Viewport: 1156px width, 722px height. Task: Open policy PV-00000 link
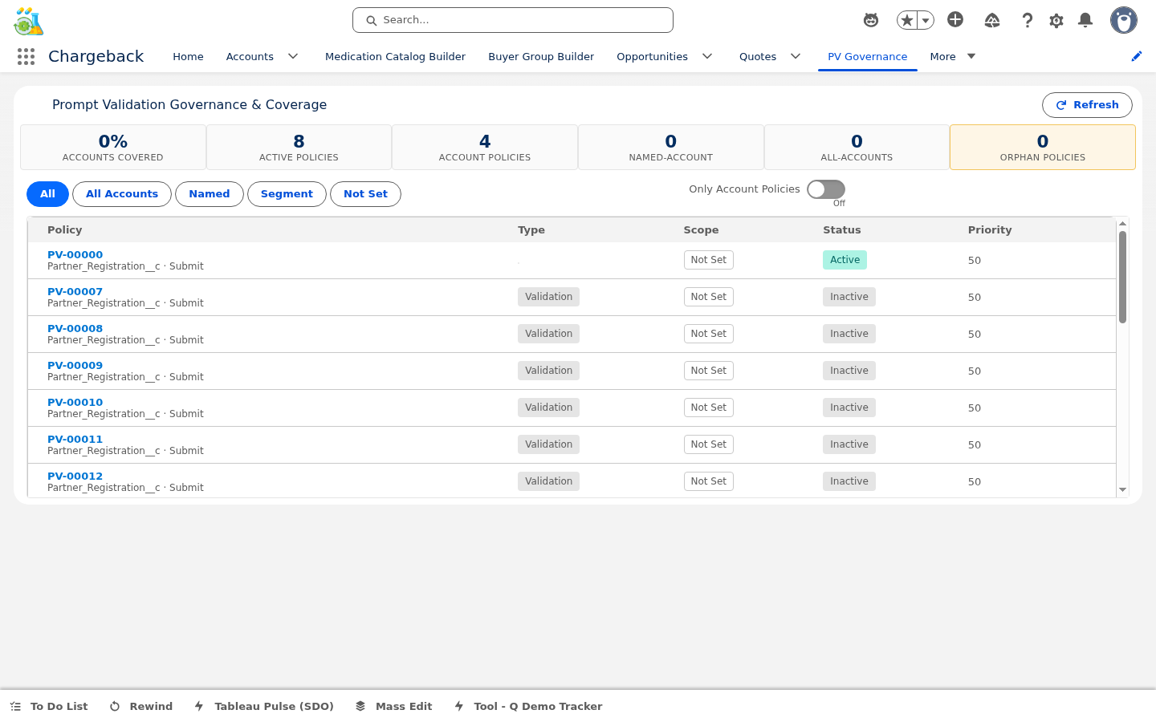pos(75,255)
